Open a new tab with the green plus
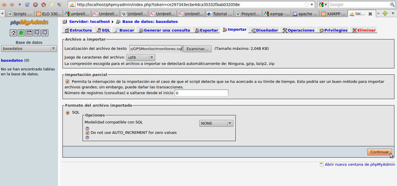Image resolution: width=397 pixels, height=186 pixels. [385, 13]
